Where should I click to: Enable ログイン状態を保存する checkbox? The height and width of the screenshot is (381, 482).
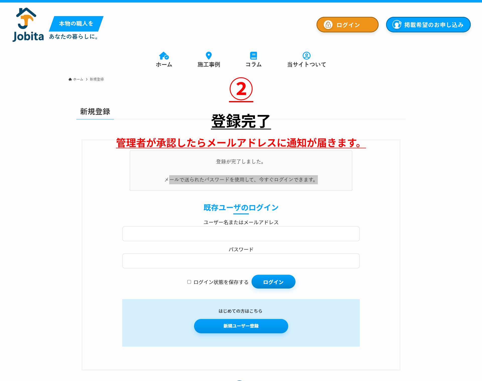[189, 282]
